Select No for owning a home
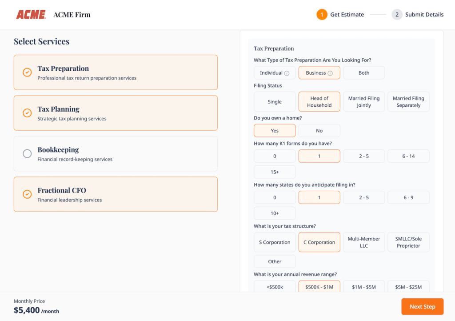The image size is (455, 321). pos(319,131)
